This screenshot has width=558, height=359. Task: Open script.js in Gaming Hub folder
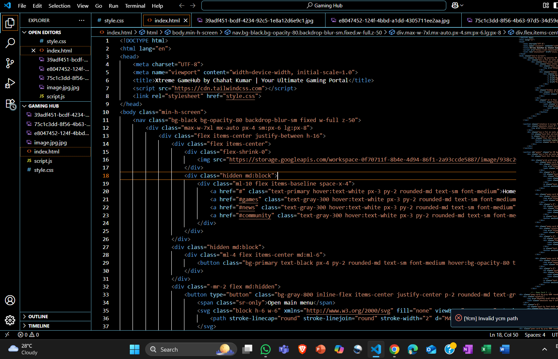43,161
